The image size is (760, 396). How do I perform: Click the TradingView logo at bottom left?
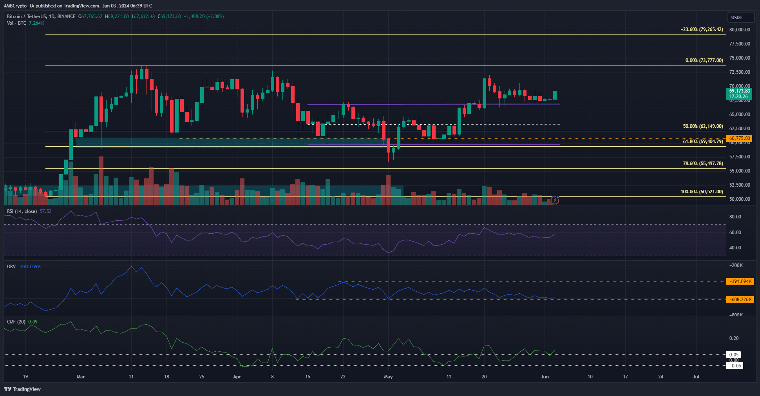pos(22,389)
